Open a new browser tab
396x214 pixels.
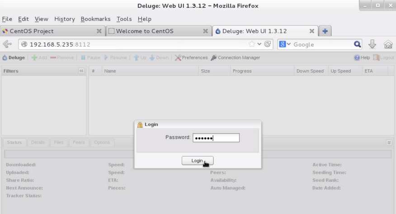click(325, 31)
